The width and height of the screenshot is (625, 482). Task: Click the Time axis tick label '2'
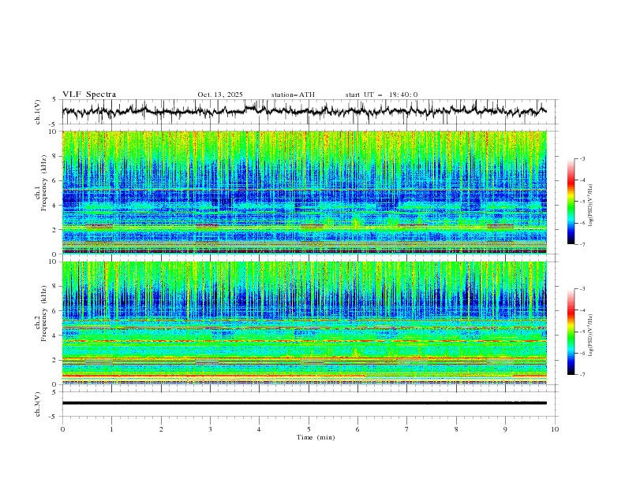(x=161, y=429)
